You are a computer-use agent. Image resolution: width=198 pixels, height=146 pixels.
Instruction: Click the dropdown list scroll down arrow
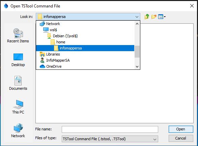coord(137,66)
